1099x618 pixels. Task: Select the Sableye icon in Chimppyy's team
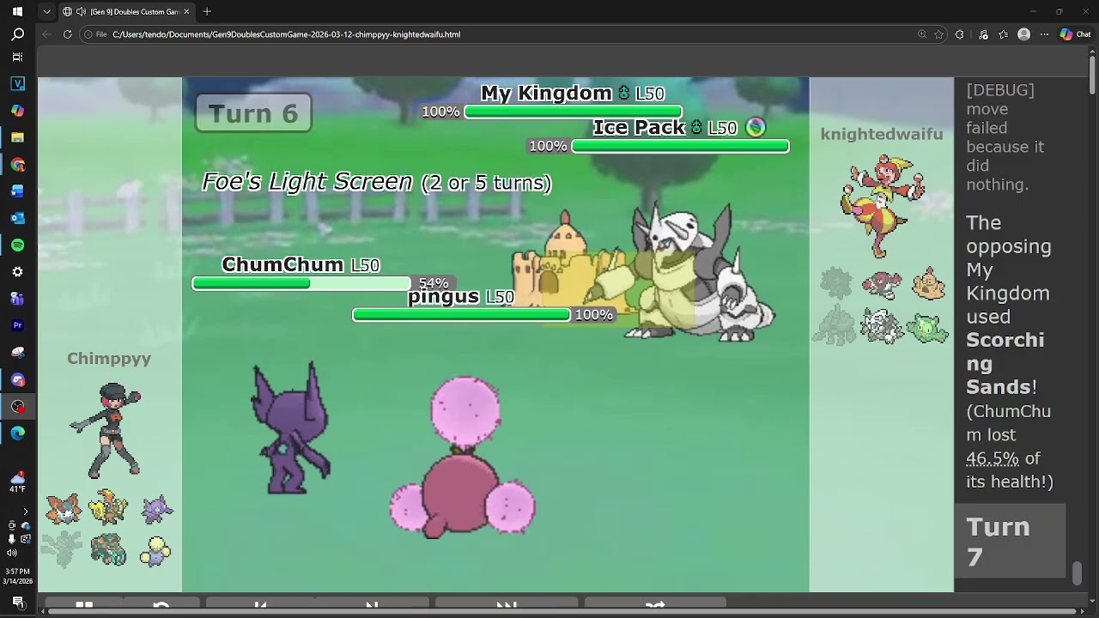[x=157, y=509]
